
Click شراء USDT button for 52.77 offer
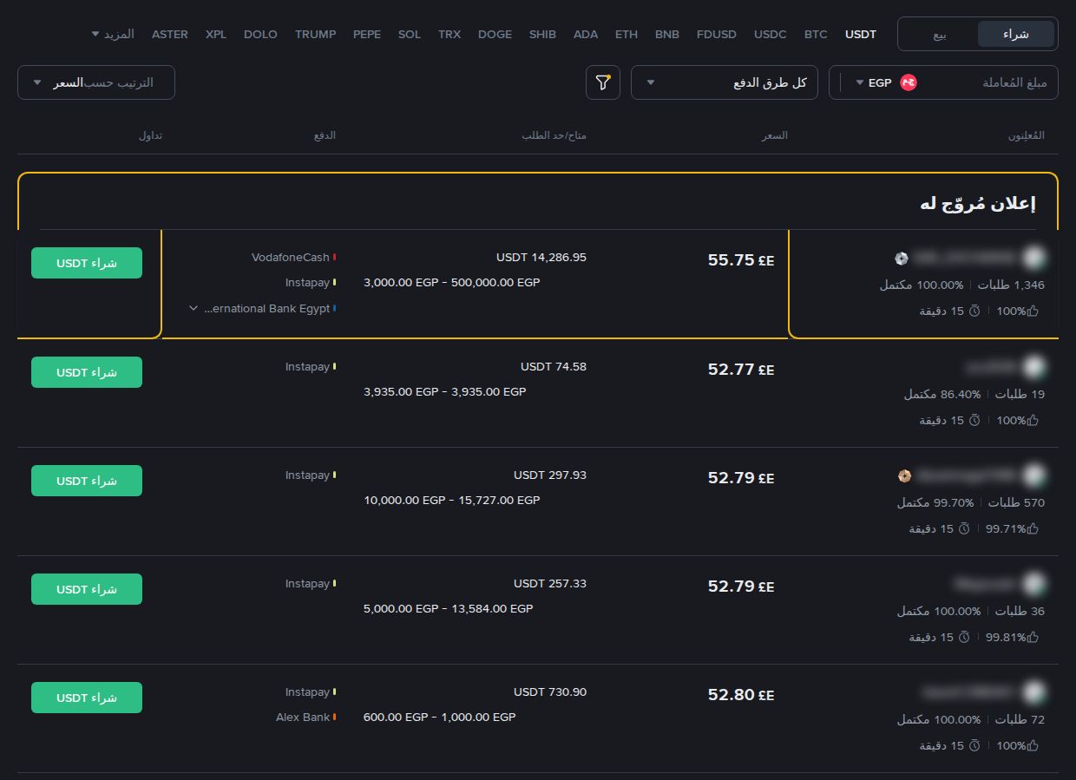(87, 372)
